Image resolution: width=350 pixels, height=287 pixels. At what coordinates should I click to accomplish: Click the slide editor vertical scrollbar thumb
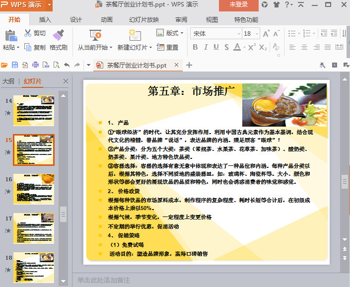pos(345,181)
